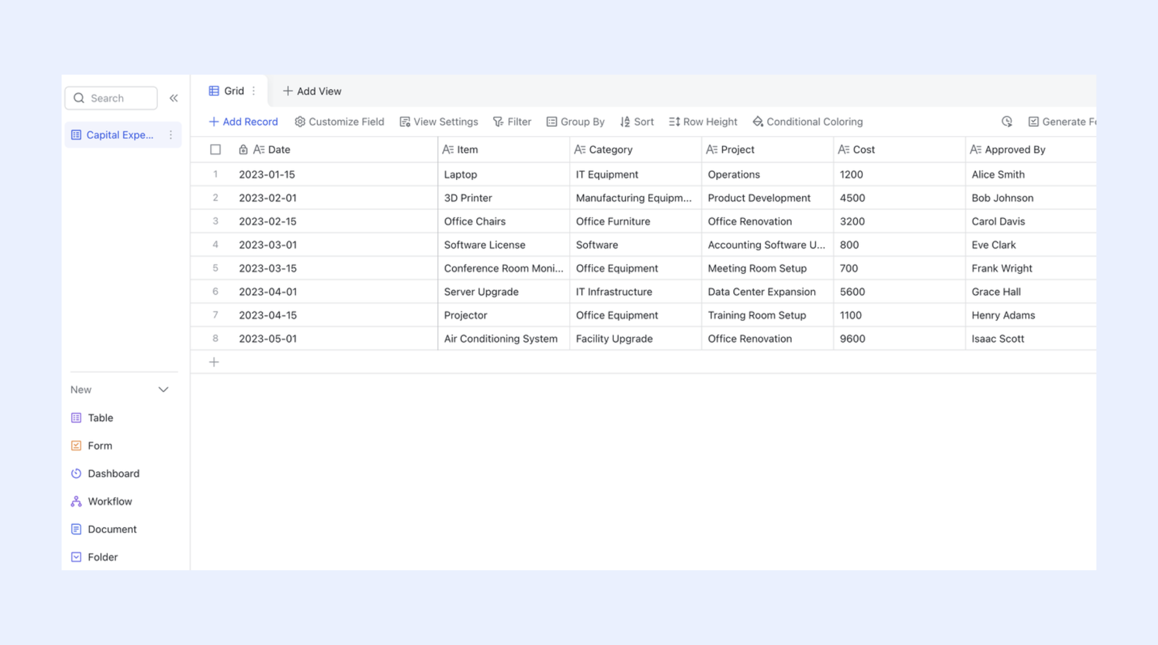Open the Row Height menu

click(703, 122)
